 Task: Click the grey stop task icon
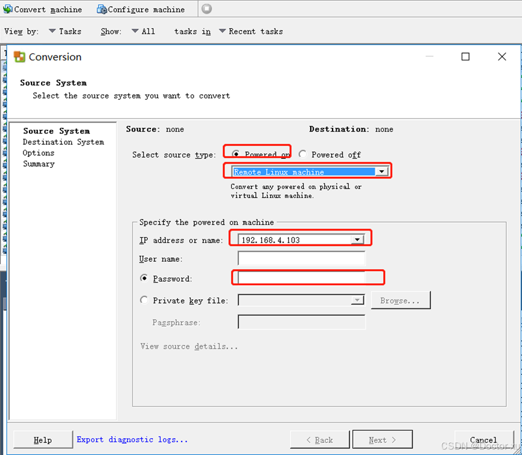point(206,8)
